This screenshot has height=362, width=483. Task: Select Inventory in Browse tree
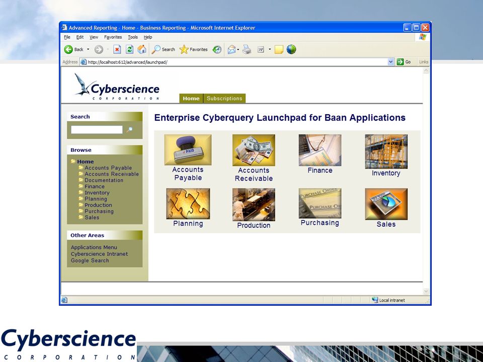click(97, 193)
